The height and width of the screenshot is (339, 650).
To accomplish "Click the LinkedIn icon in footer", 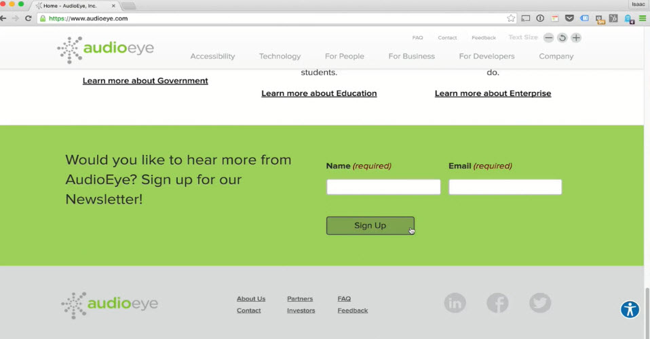I will point(455,303).
